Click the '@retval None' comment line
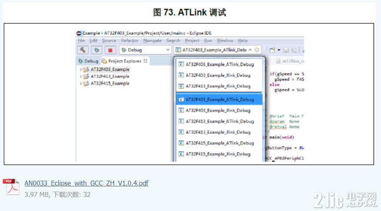This screenshot has height=211, width=381. tap(284, 127)
